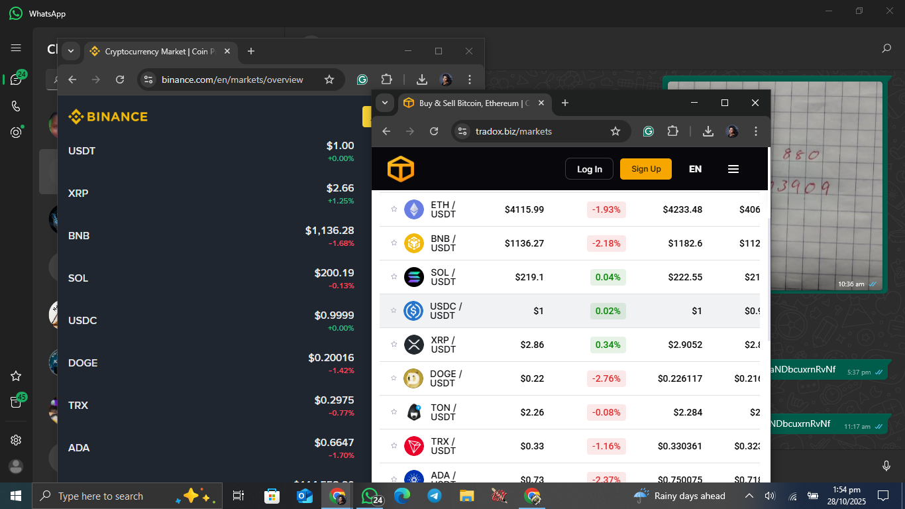Click the Sign Up button on Tradox
This screenshot has width=905, height=509.
646,169
